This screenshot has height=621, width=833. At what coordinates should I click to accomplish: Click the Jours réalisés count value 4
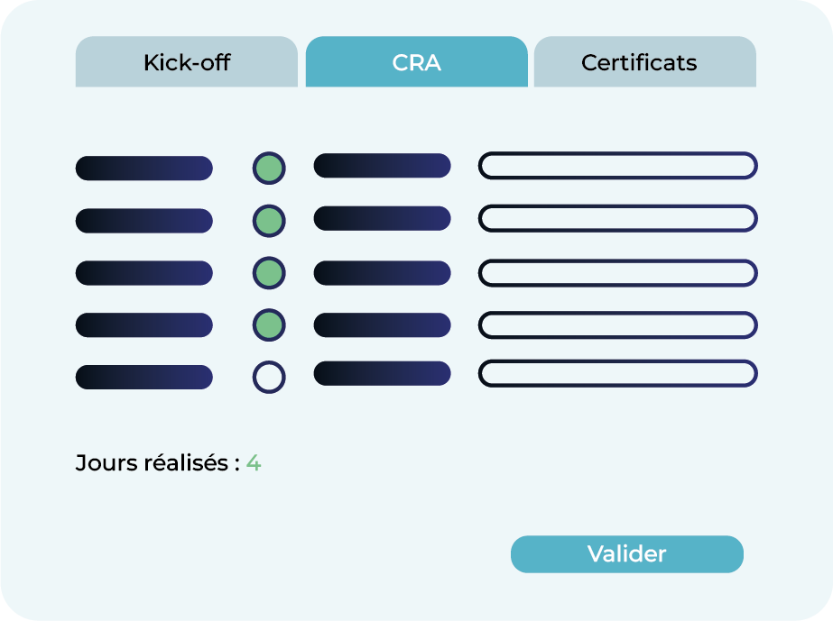pyautogui.click(x=254, y=464)
